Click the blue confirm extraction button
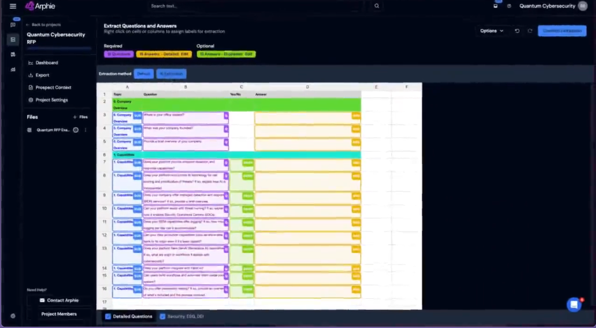The image size is (596, 328). tap(562, 31)
